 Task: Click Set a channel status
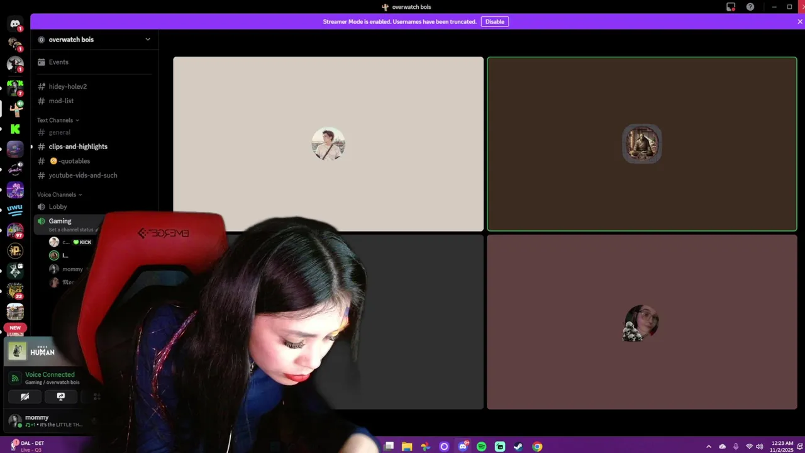pyautogui.click(x=71, y=230)
